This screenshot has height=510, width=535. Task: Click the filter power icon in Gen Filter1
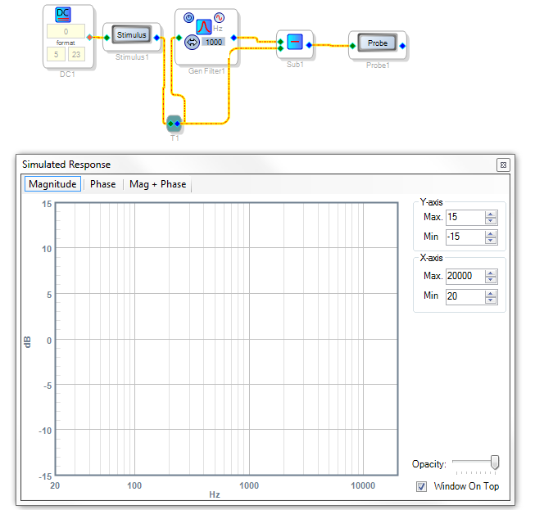pos(188,17)
